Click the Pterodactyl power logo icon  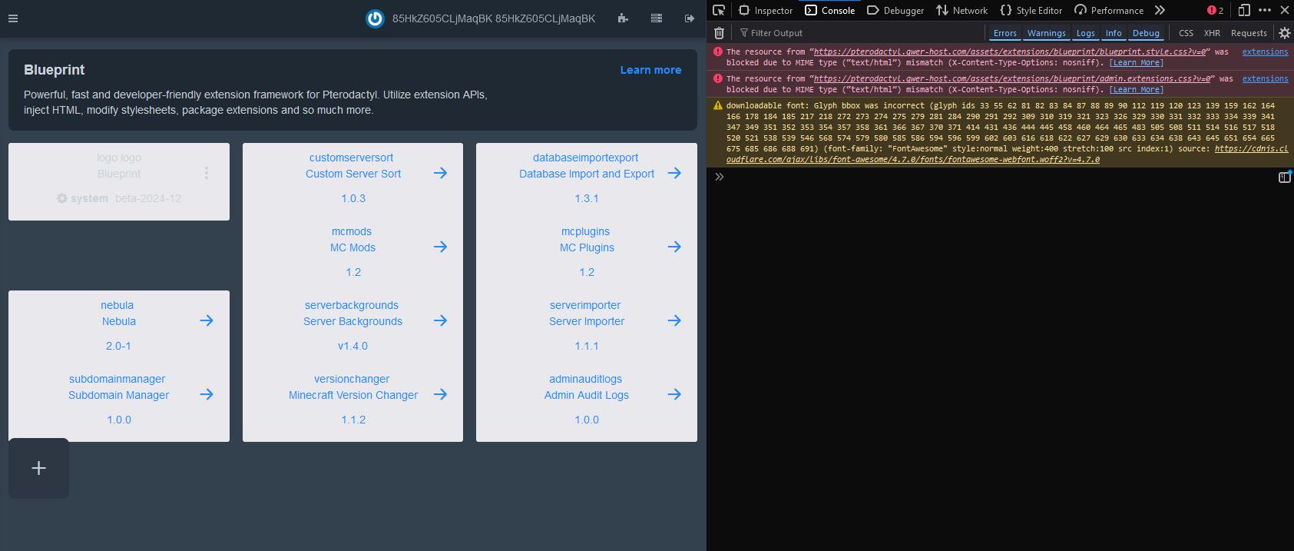click(375, 18)
